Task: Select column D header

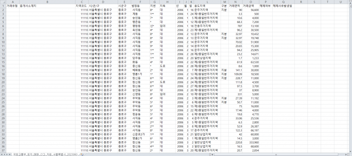Action: (x=103, y=2)
